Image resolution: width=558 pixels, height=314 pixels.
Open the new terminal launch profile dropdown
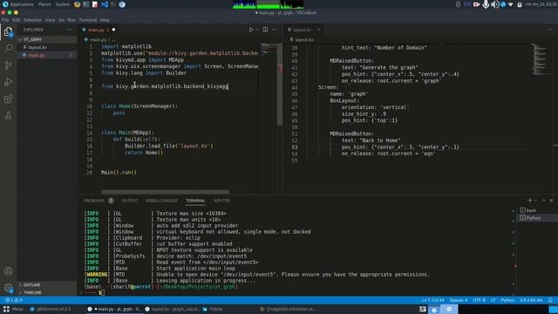[x=535, y=201]
